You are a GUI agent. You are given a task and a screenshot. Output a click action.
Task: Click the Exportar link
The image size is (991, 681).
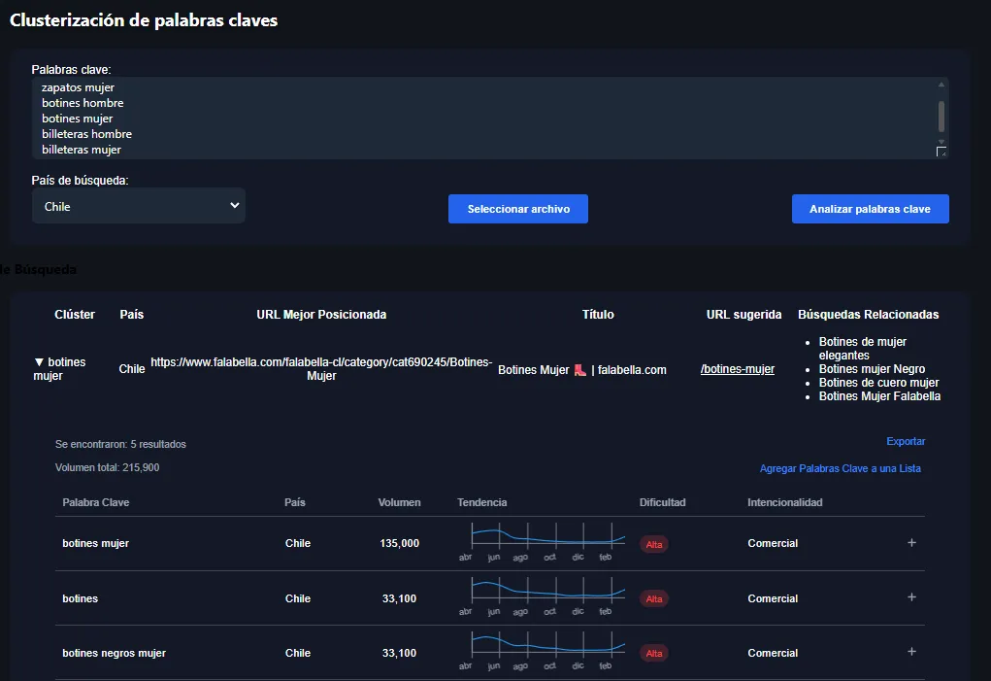[906, 441]
